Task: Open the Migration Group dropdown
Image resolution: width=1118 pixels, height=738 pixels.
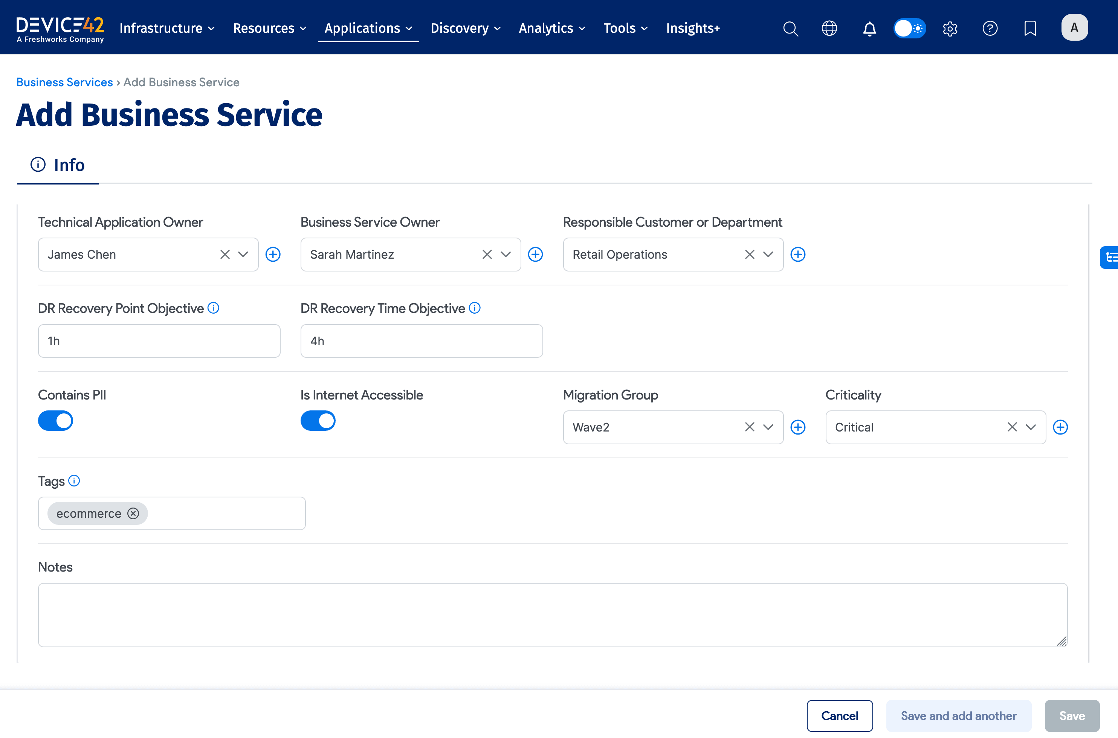Action: pos(767,427)
